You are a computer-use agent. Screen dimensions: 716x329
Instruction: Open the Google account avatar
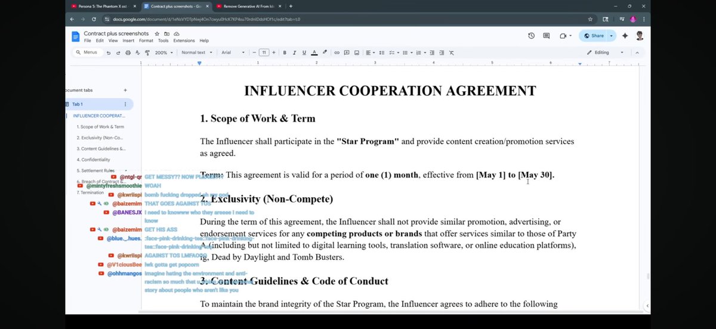[640, 36]
